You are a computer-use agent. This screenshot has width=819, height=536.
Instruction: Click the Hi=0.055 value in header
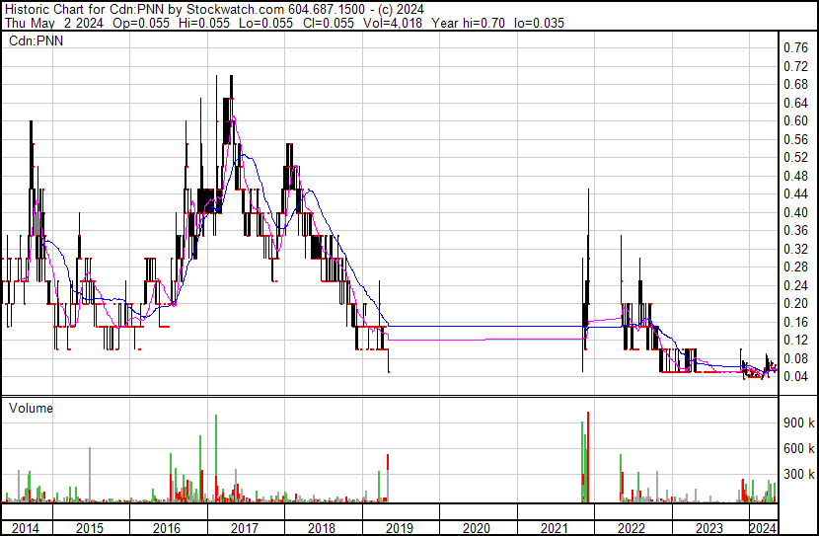click(x=203, y=23)
